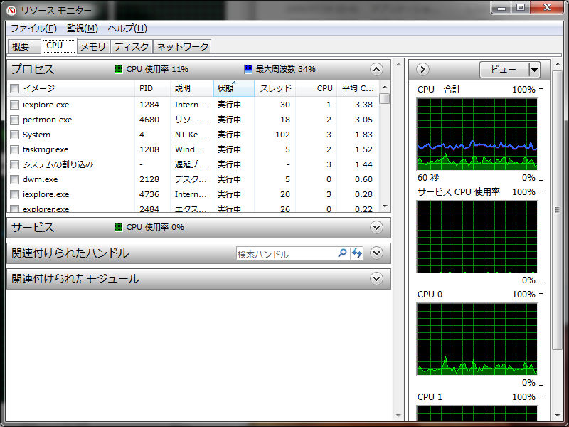This screenshot has height=427, width=569.
Task: Sort by the スレッド column header
Action: [x=275, y=88]
